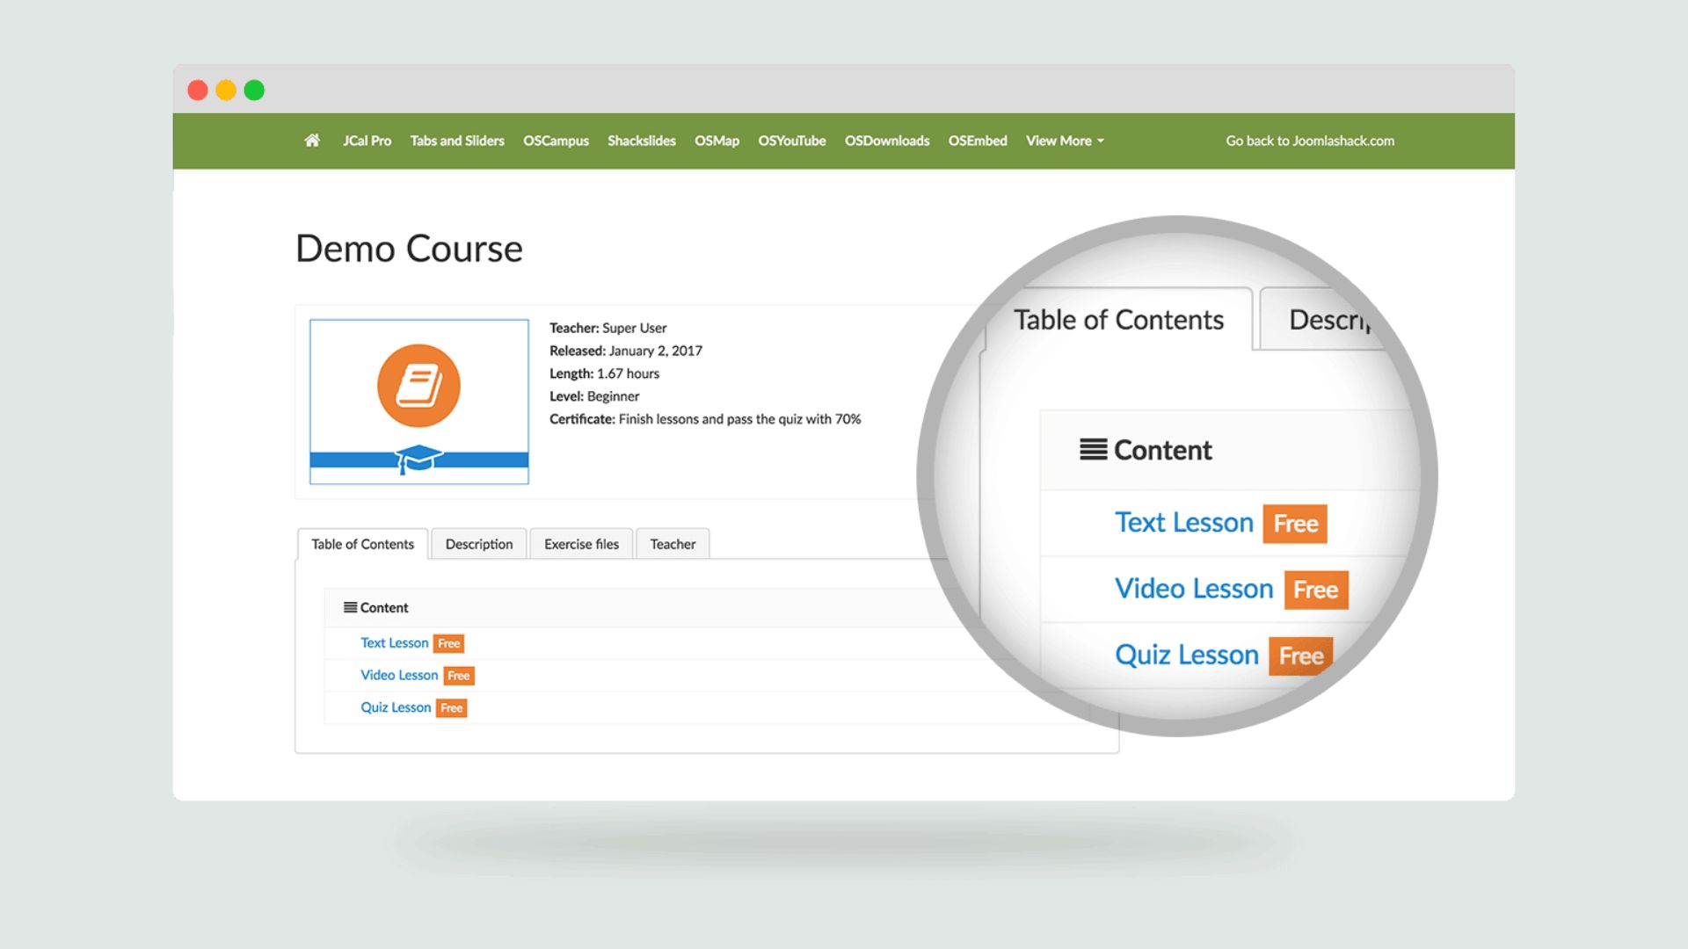
Task: Select the OSDownloads nav item
Action: 887,141
